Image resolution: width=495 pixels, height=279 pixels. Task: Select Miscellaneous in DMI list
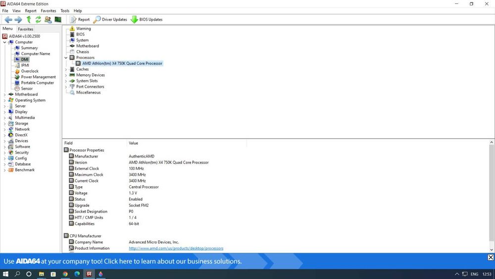coord(88,93)
